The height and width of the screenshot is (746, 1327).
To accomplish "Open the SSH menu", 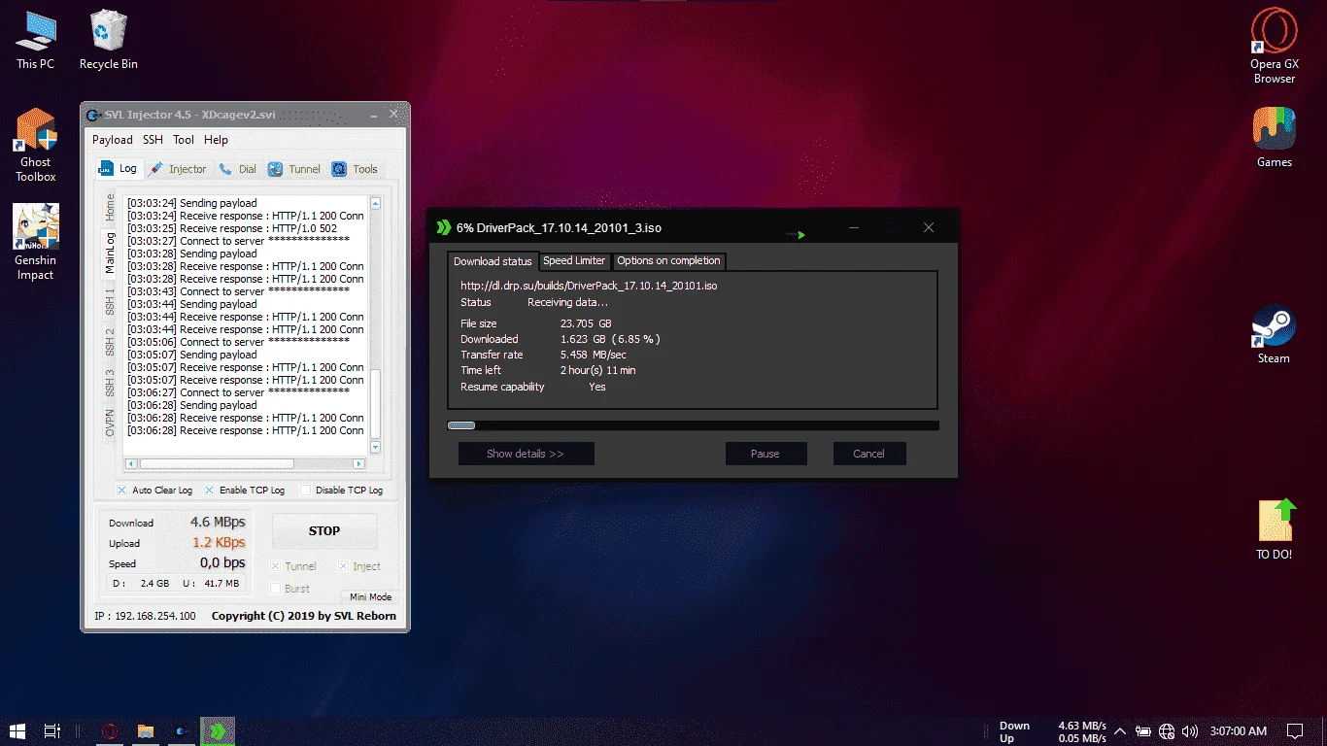I will [153, 140].
